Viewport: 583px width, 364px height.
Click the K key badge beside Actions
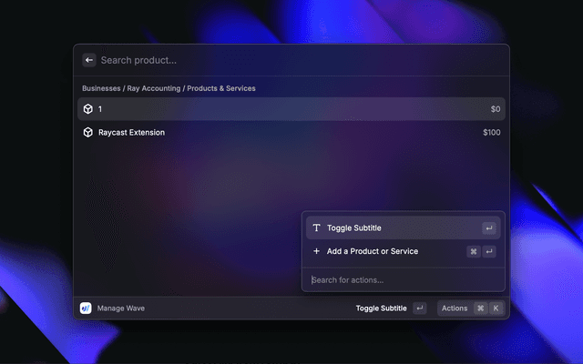click(496, 308)
